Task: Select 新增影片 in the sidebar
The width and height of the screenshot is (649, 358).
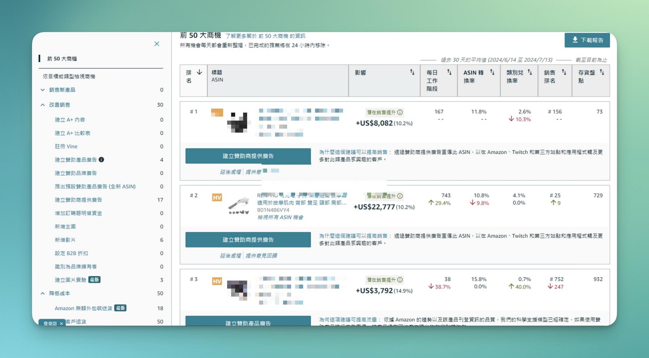Action: coord(65,240)
